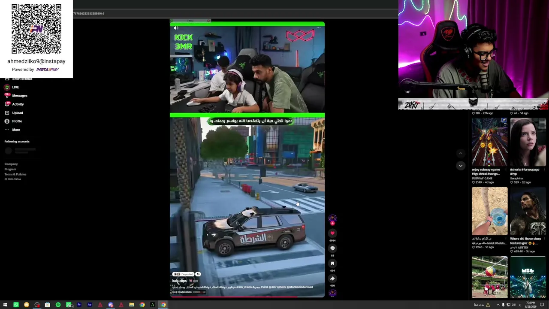The width and height of the screenshot is (549, 309).
Task: Open the creator avatar above the like button
Action: pyautogui.click(x=332, y=218)
